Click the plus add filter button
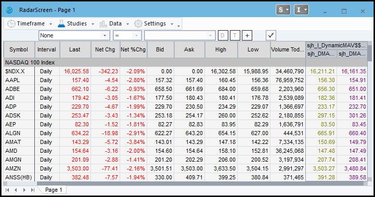This screenshot has height=197, width=375. click(x=247, y=36)
